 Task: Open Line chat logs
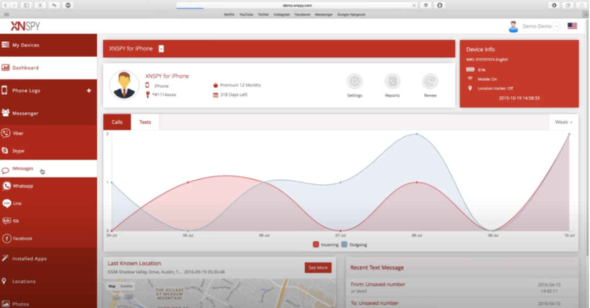coord(48,203)
